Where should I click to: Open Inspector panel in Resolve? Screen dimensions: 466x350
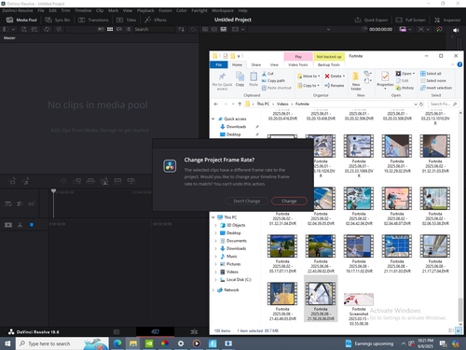[x=447, y=20]
